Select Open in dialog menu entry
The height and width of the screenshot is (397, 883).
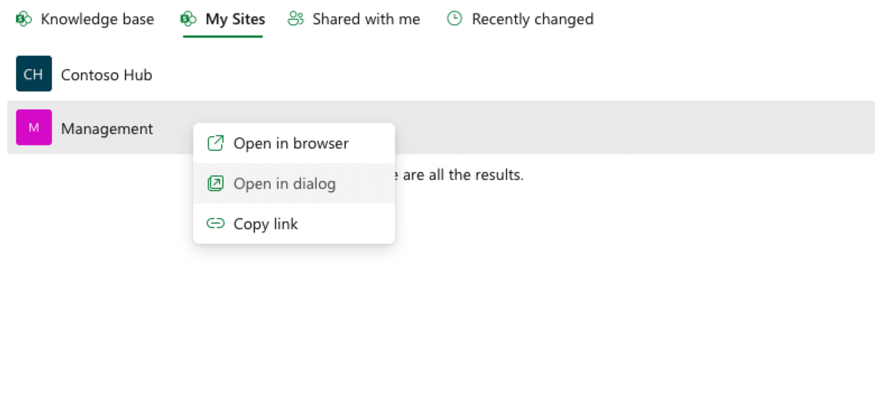pos(284,184)
